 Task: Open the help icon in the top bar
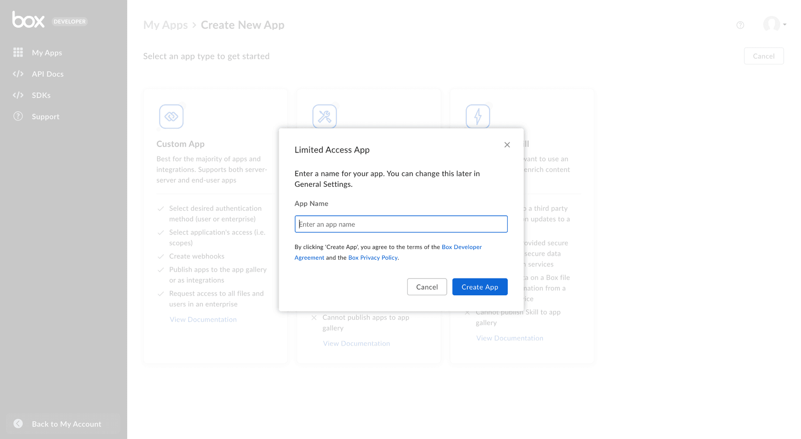pyautogui.click(x=740, y=25)
